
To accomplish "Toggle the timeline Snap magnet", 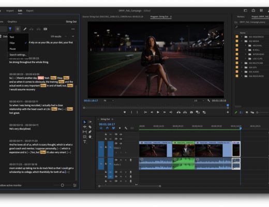I will (107, 128).
